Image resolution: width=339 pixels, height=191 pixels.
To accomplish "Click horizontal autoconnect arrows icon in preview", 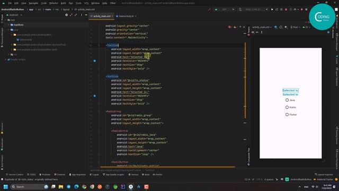I will pos(257,32).
